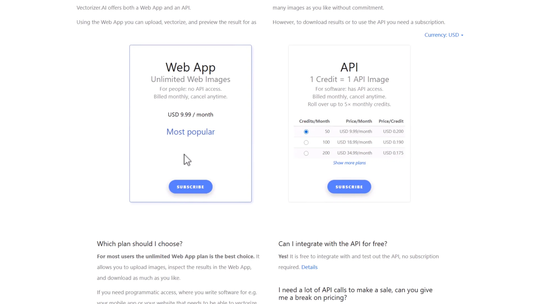Click the USD 18.99/month price cell
Screen dimensions: 540x304
[x=354, y=142]
